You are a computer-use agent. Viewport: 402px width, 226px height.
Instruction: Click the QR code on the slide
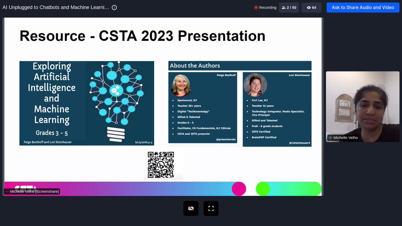(x=161, y=164)
